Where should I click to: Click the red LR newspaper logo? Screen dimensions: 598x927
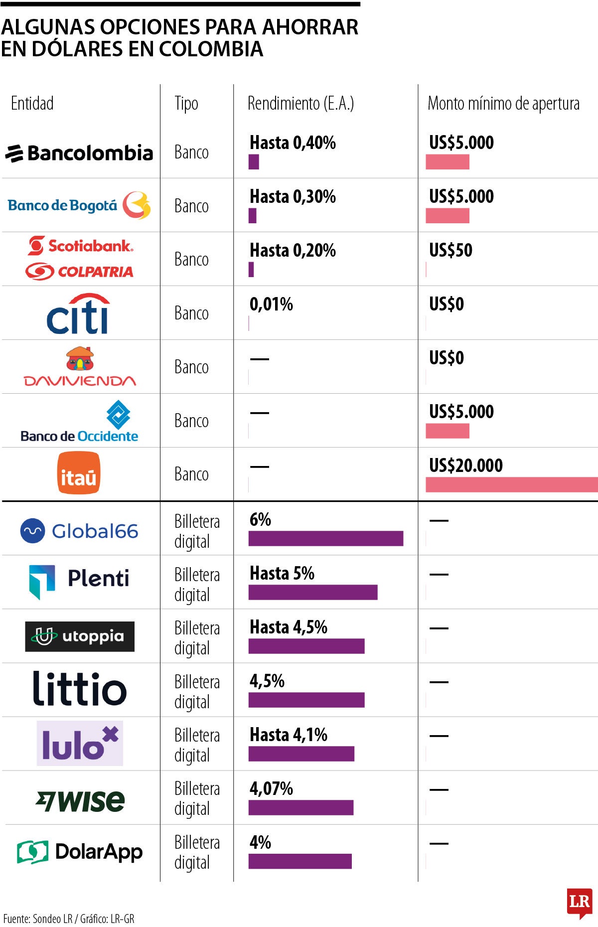(579, 903)
